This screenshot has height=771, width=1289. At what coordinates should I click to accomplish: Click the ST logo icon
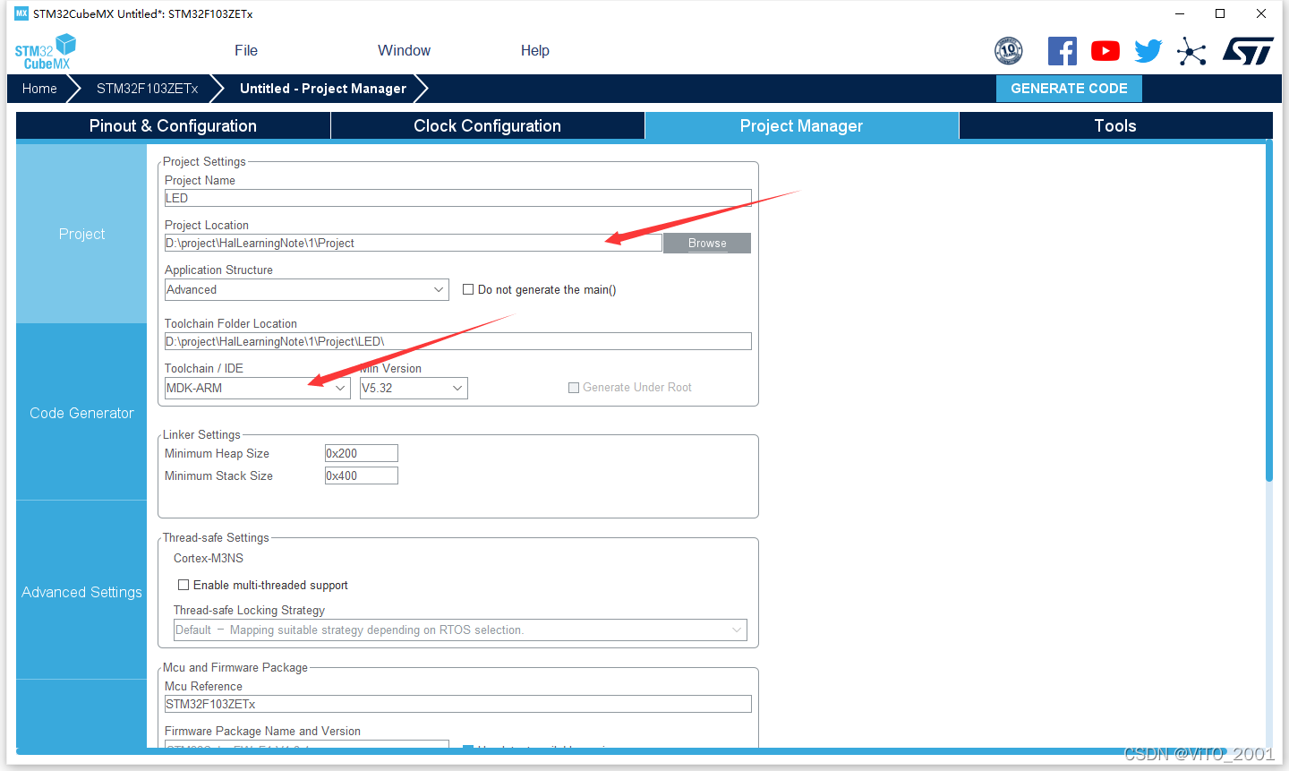1248,51
